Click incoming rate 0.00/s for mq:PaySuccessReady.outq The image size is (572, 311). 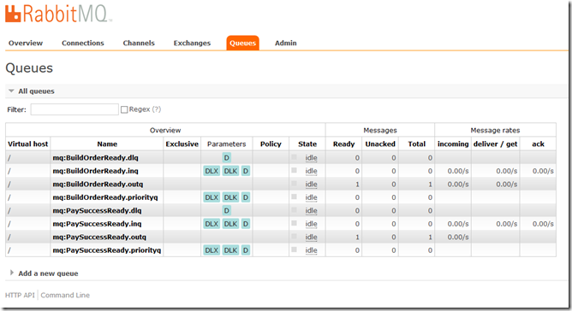pyautogui.click(x=458, y=237)
